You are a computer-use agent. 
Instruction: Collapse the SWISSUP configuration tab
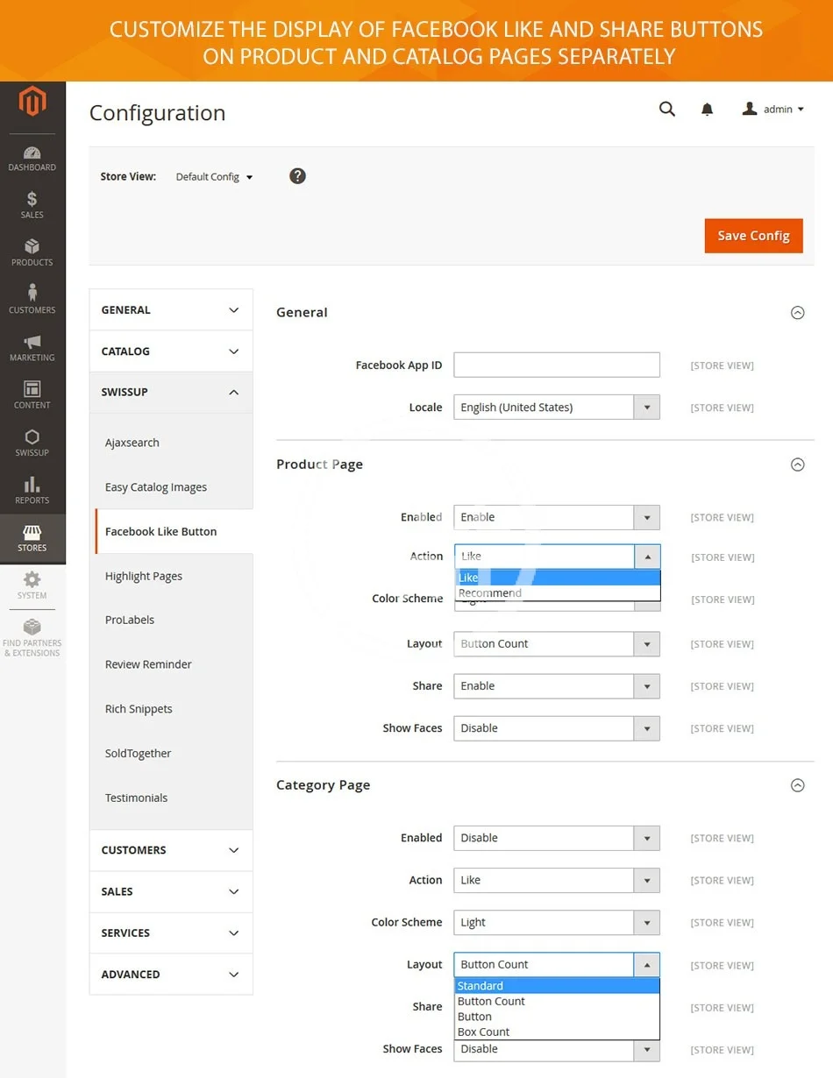coord(171,393)
